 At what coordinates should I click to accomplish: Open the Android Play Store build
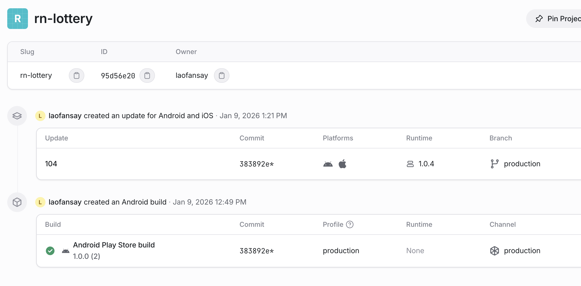point(114,245)
